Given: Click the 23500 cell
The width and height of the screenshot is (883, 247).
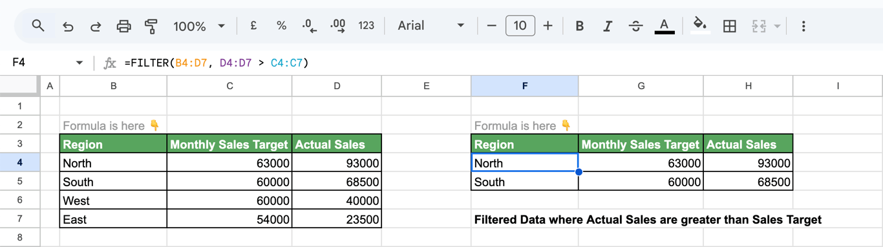Looking at the screenshot, I should (x=337, y=219).
